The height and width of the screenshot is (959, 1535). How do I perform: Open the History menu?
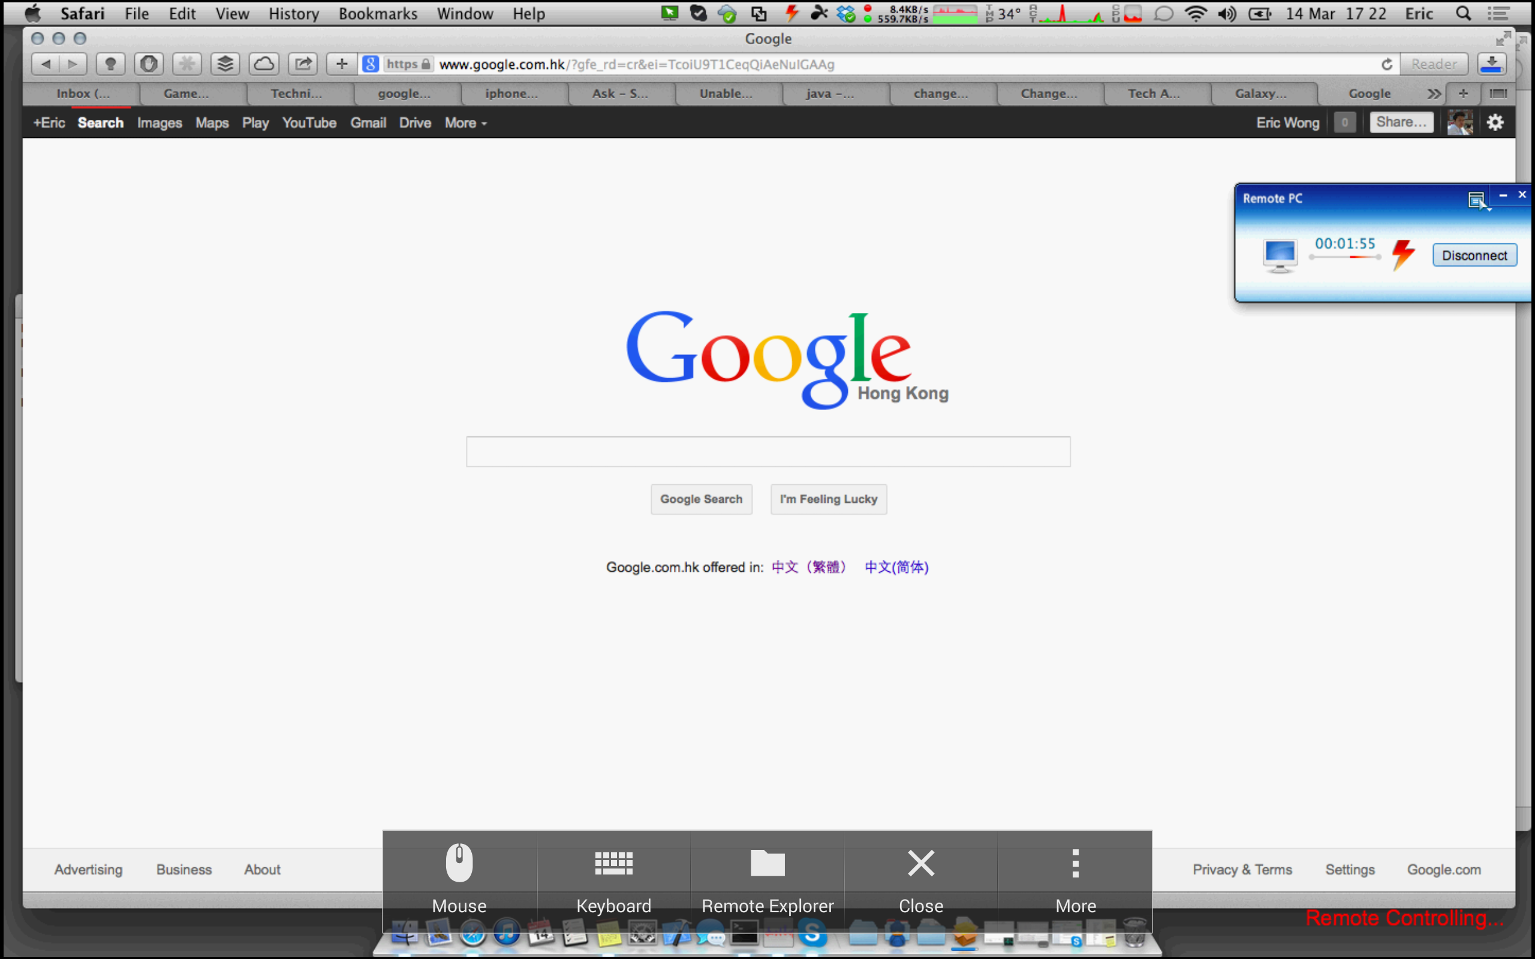(x=294, y=13)
